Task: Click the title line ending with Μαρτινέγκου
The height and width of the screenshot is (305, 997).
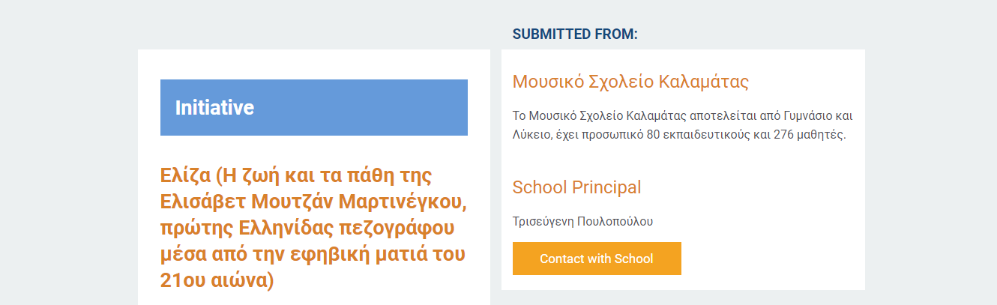Action: click(313, 202)
